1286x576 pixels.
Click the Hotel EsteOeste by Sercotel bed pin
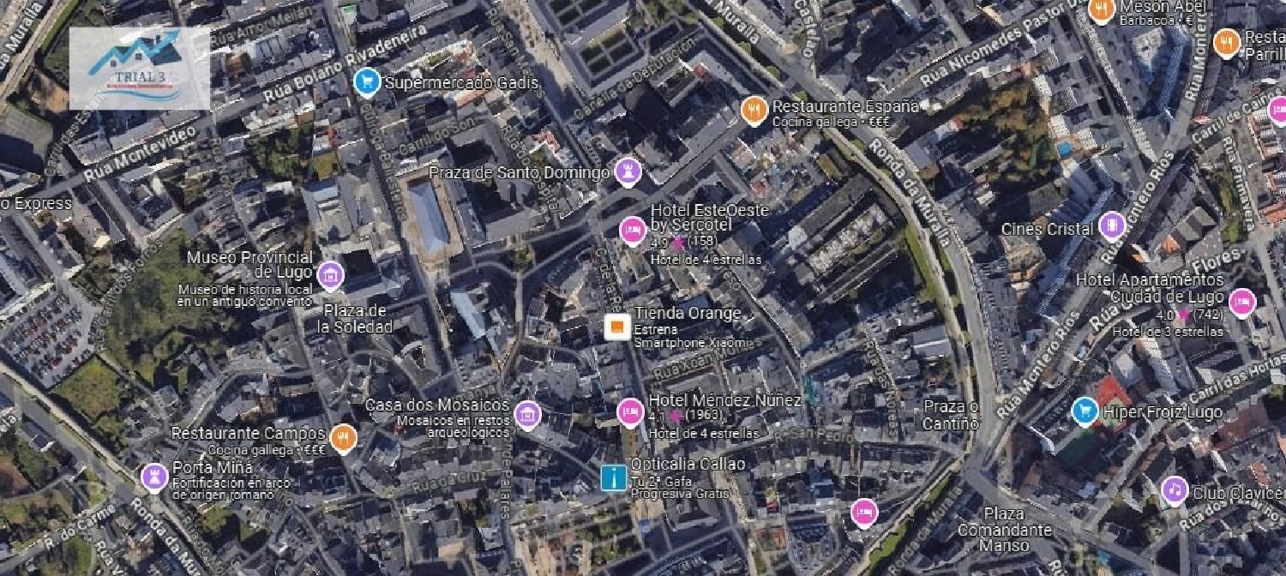point(633,231)
